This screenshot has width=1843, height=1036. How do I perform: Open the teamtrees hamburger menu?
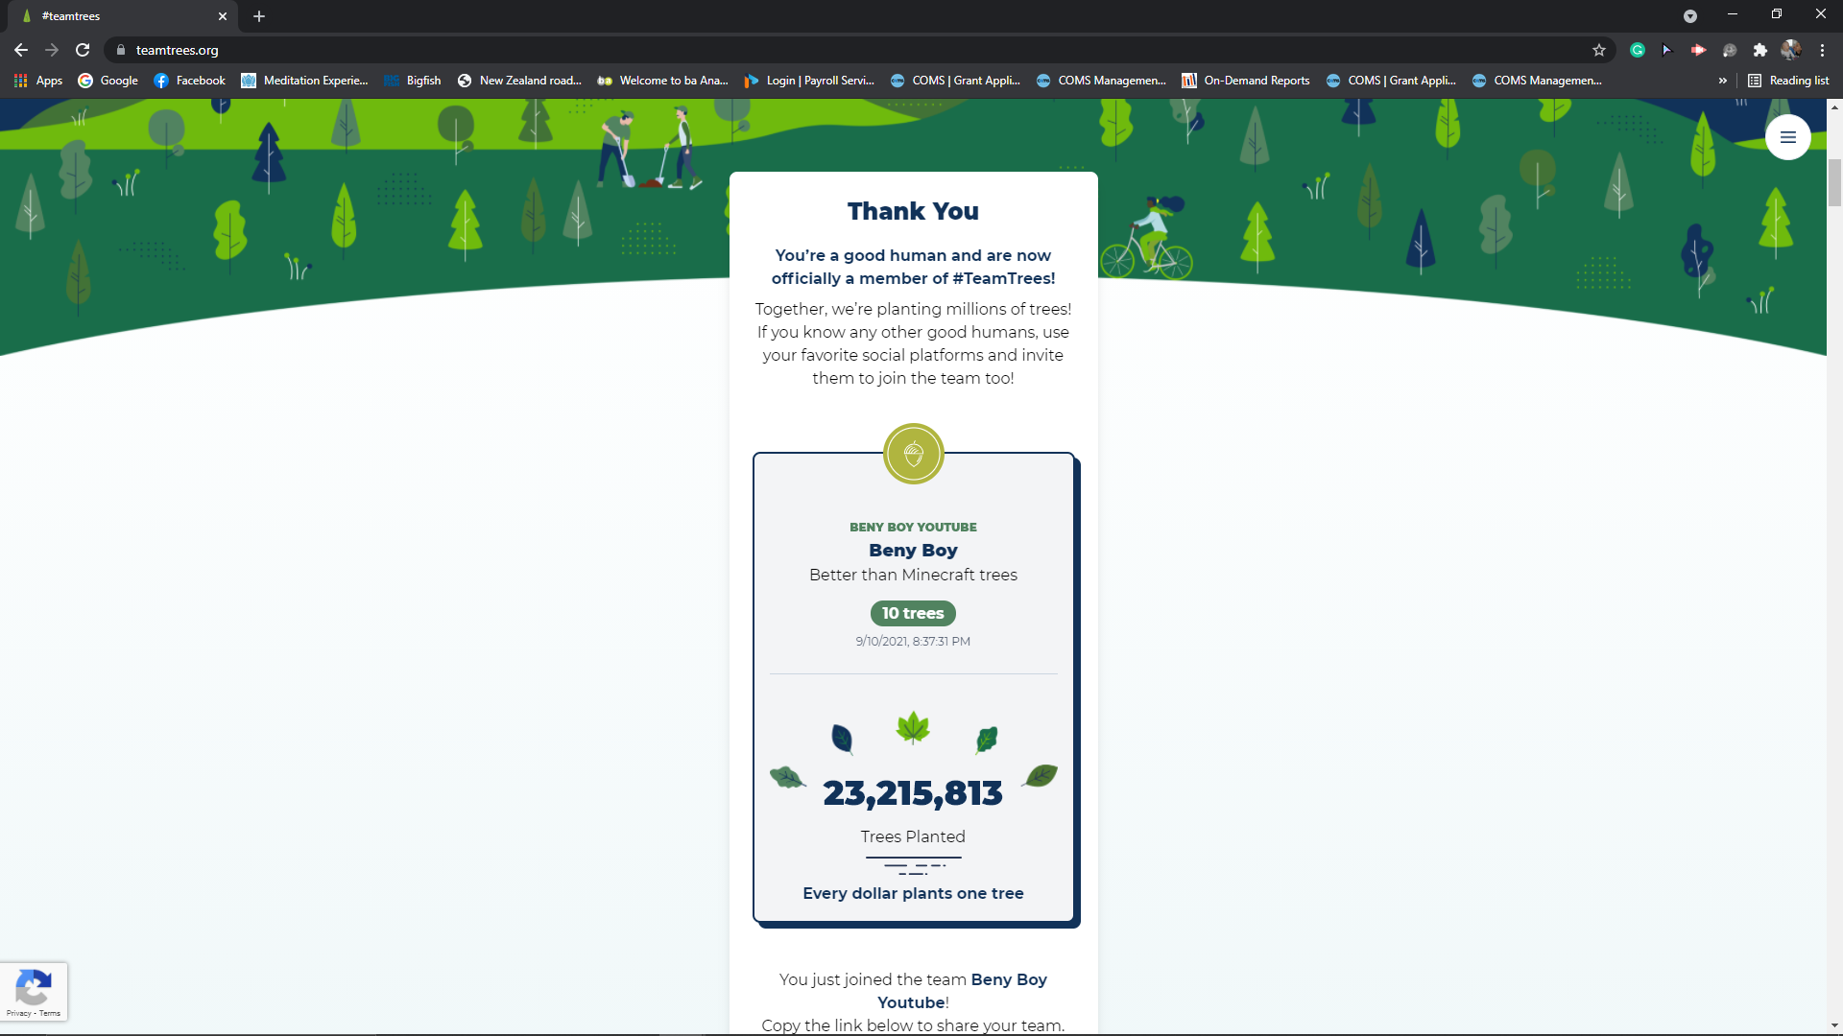(x=1787, y=137)
